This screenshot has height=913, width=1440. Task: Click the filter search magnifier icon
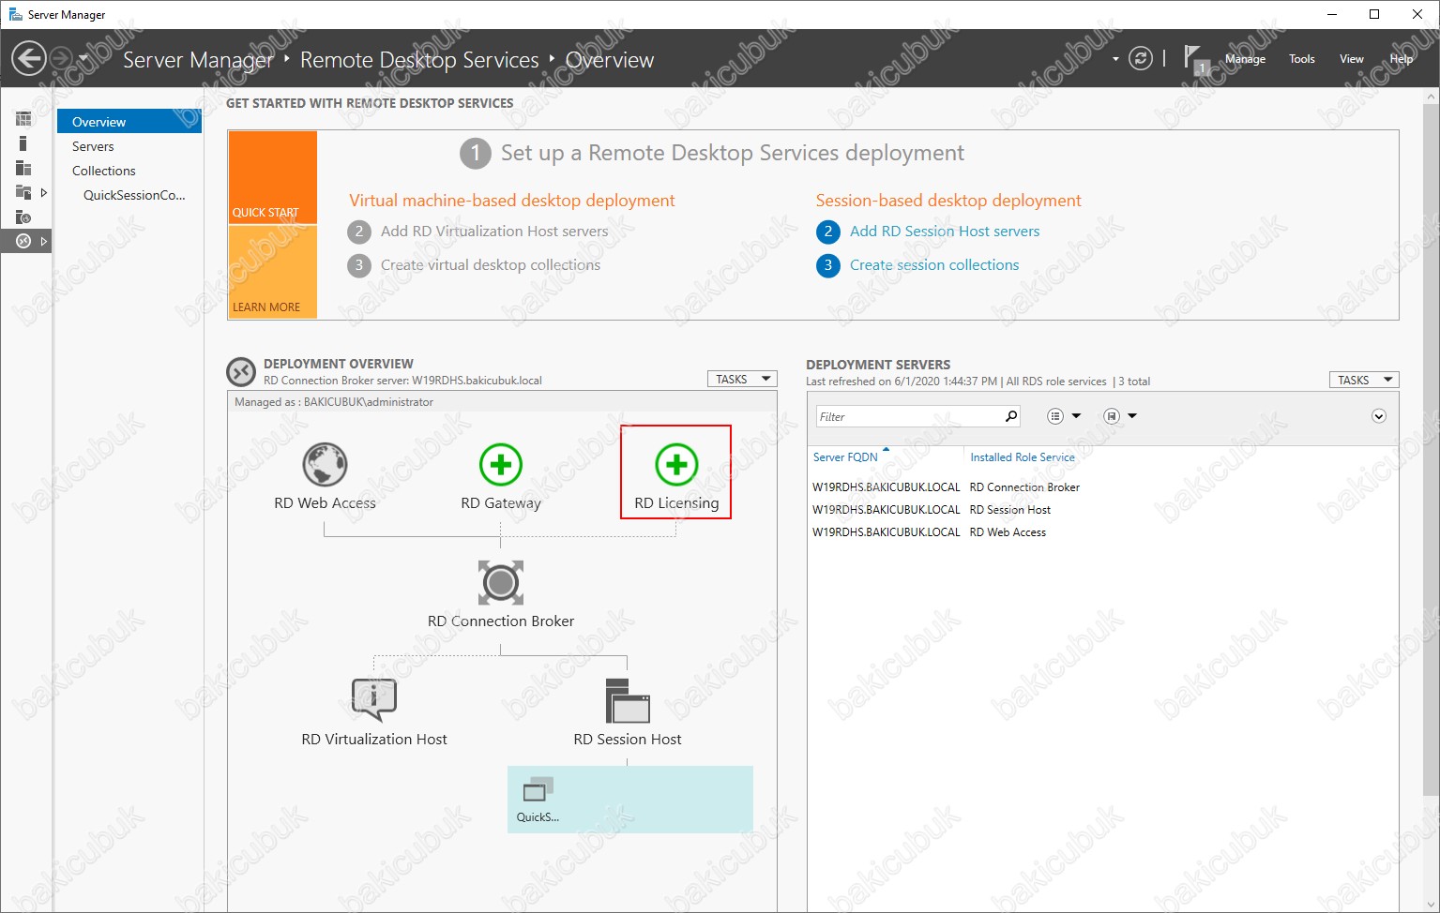(1011, 416)
